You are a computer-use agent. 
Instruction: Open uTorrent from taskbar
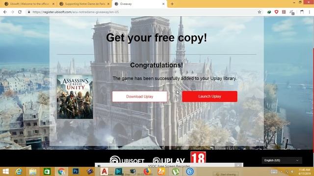[x=176, y=172]
